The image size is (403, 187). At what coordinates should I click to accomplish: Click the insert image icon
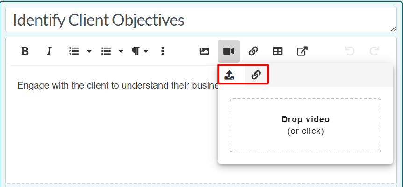[x=204, y=51]
